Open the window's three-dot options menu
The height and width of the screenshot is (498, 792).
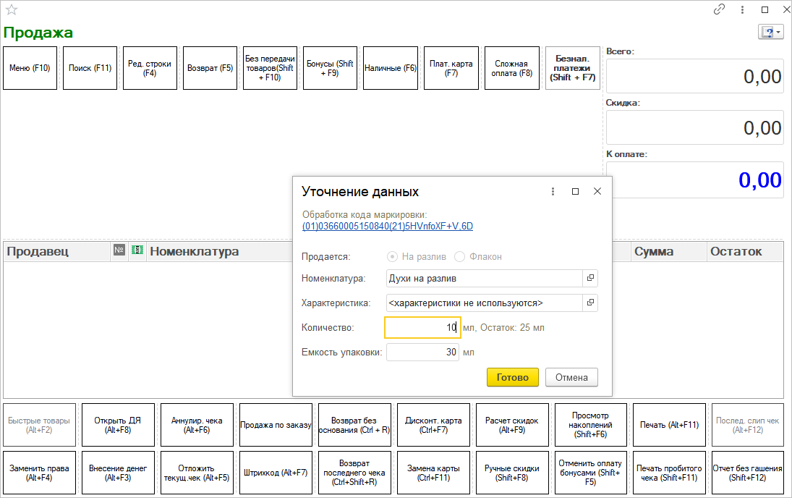[x=742, y=10]
